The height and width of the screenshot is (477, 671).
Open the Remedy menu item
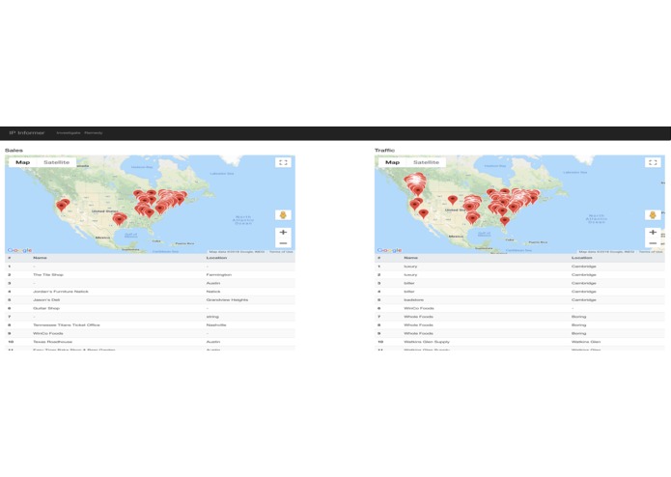94,133
